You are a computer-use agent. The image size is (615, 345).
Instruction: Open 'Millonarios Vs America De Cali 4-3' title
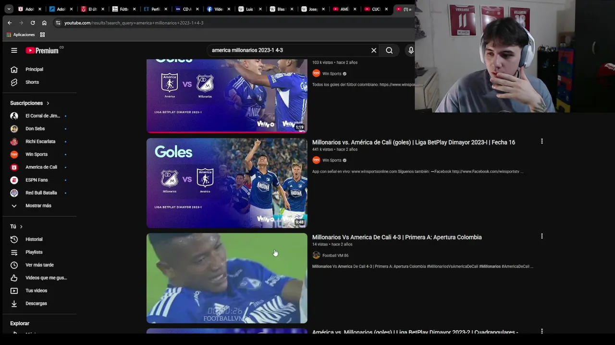[x=397, y=237]
